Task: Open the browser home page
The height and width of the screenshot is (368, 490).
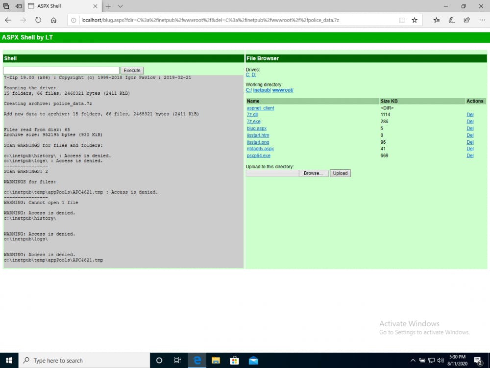Action: pos(54,20)
